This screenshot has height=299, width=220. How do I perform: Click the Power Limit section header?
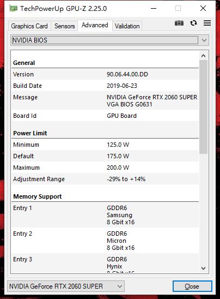[x=30, y=133]
